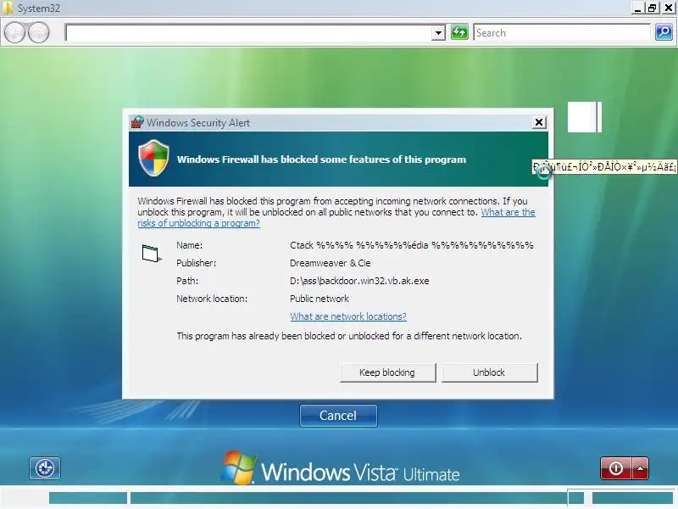Open the address bar dropdown arrow

click(x=438, y=33)
